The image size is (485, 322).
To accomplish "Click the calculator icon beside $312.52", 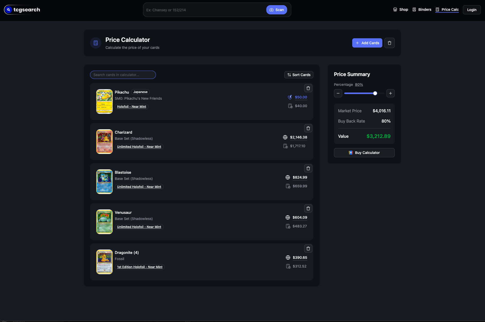I will point(288,266).
